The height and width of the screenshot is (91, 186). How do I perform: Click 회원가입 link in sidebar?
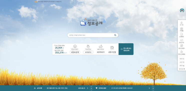pos(182,59)
